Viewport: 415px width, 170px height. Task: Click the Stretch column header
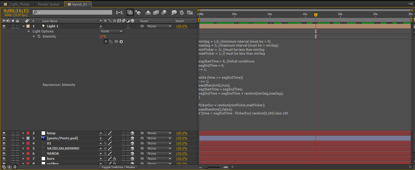(x=180, y=21)
